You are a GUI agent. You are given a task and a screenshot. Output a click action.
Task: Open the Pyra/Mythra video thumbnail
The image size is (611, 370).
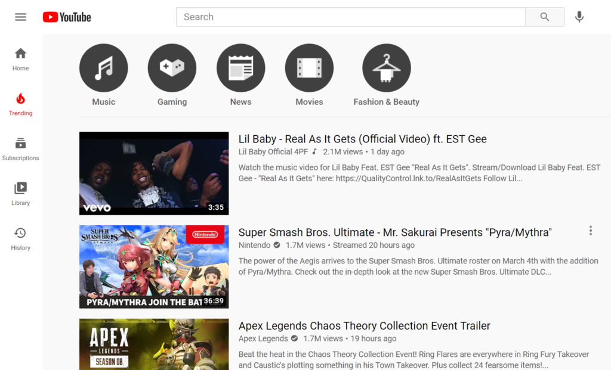tap(154, 267)
